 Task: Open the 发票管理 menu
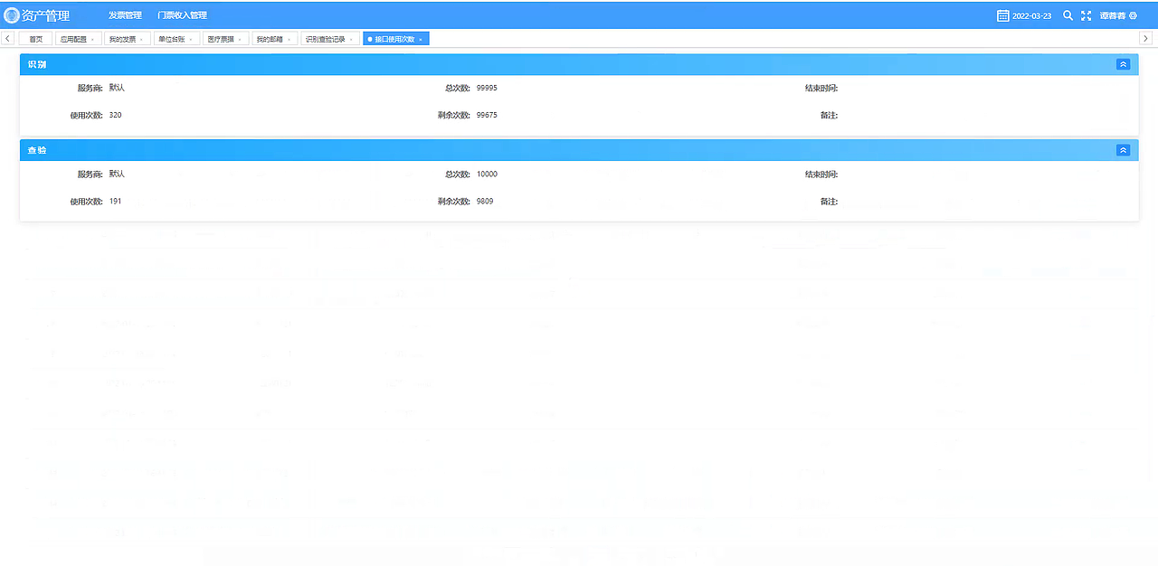[125, 15]
